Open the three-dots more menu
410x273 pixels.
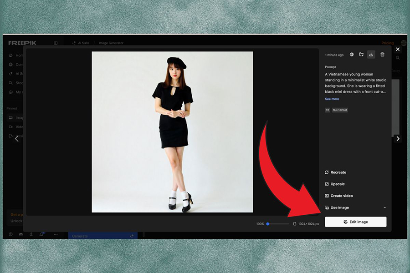[x=56, y=234]
